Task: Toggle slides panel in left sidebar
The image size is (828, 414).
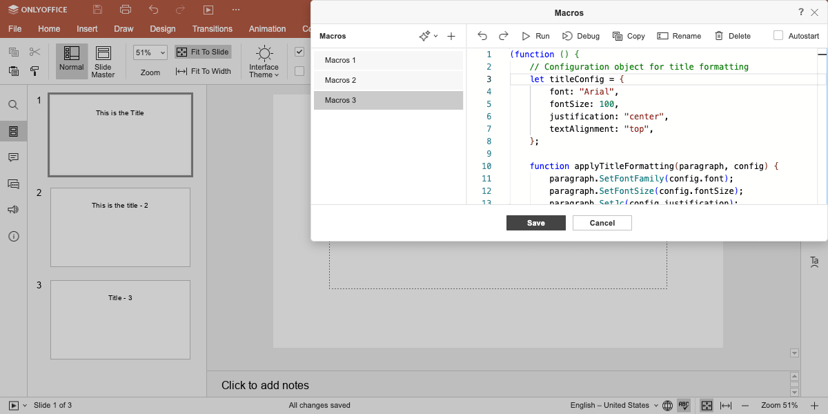Action: (x=13, y=131)
